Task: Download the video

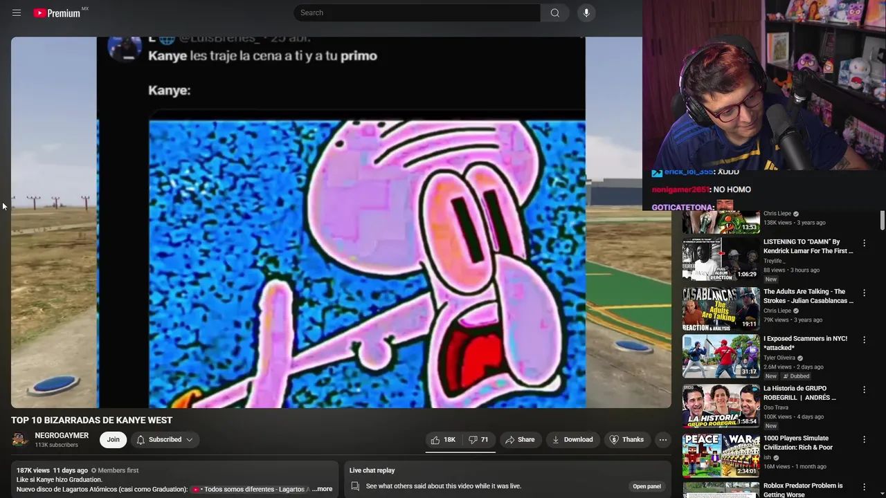Action: point(572,439)
